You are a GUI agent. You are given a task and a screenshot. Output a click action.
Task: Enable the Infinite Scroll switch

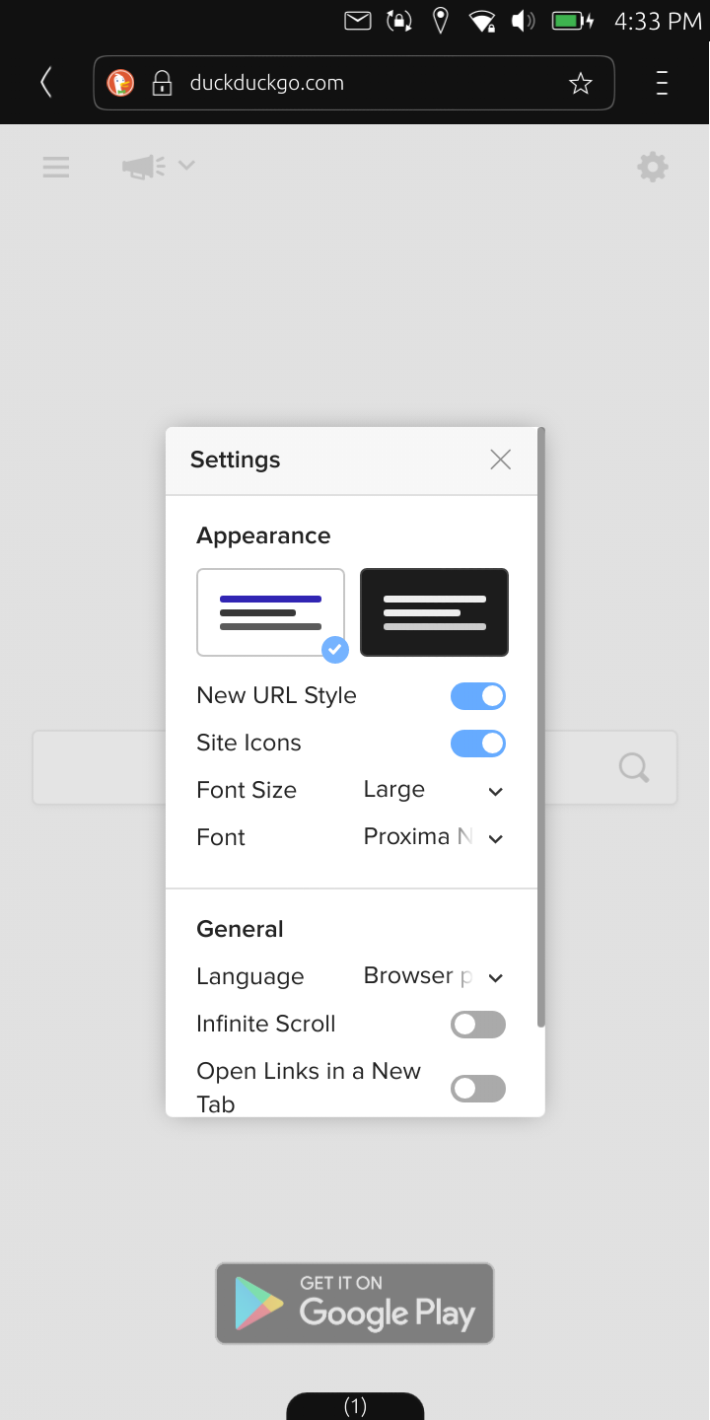478,1025
